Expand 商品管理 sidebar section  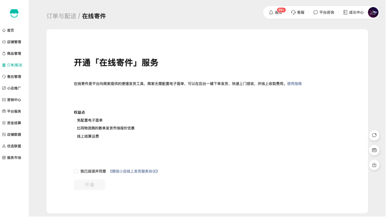(x=14, y=54)
